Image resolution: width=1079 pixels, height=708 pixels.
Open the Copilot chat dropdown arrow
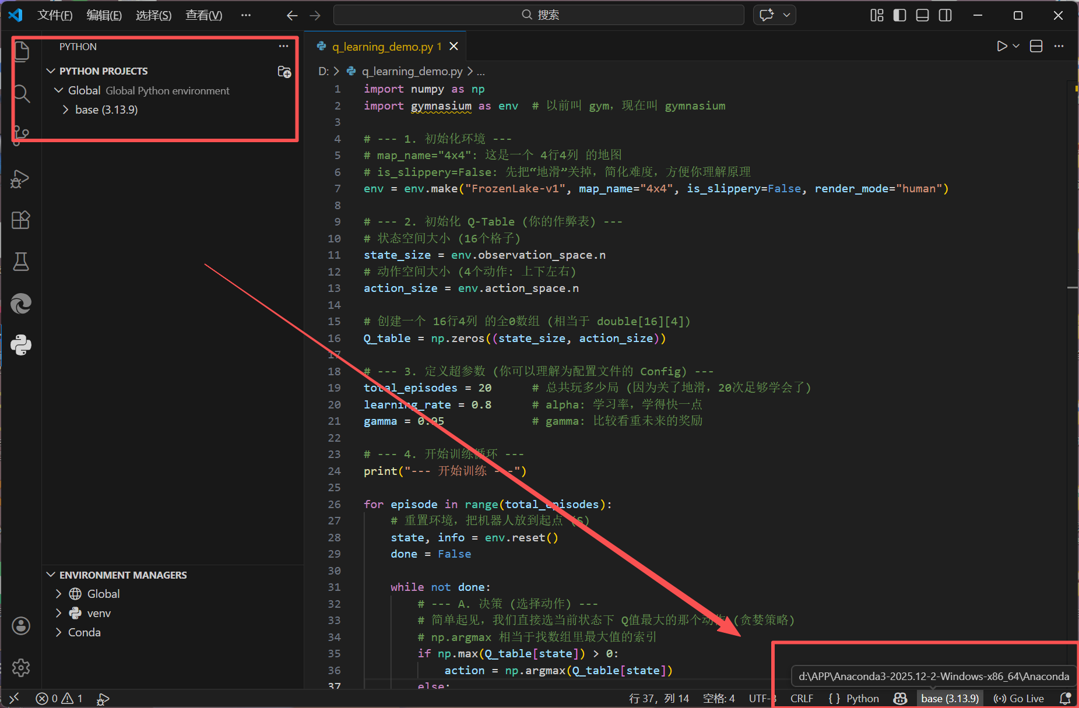click(786, 15)
